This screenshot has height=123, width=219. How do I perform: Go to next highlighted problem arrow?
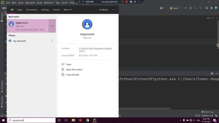click(x=217, y=18)
